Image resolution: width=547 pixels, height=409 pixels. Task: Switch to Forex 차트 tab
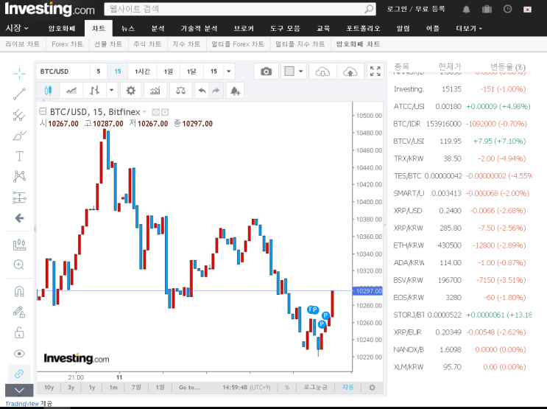coord(67,44)
